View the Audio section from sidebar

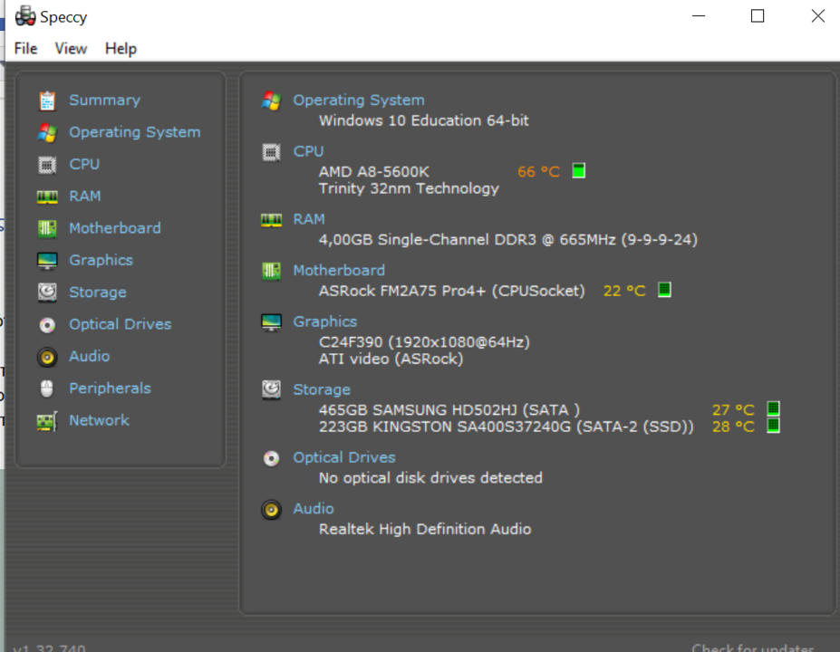click(90, 357)
